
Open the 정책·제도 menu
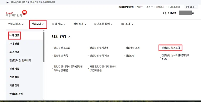59,24
